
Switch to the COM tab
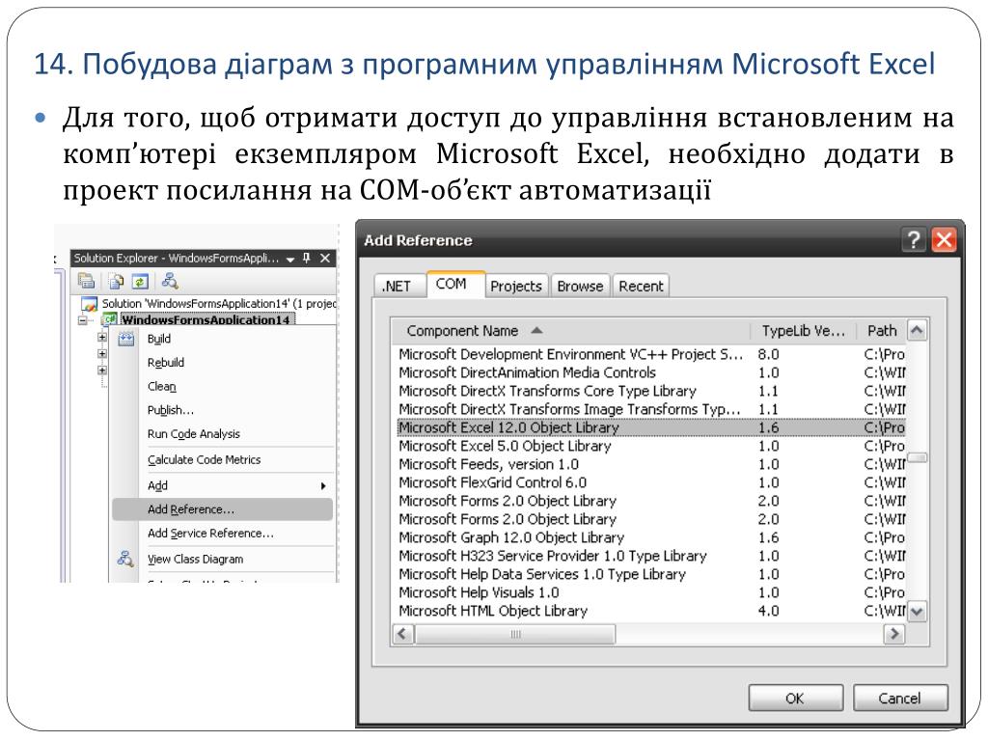pyautogui.click(x=455, y=285)
